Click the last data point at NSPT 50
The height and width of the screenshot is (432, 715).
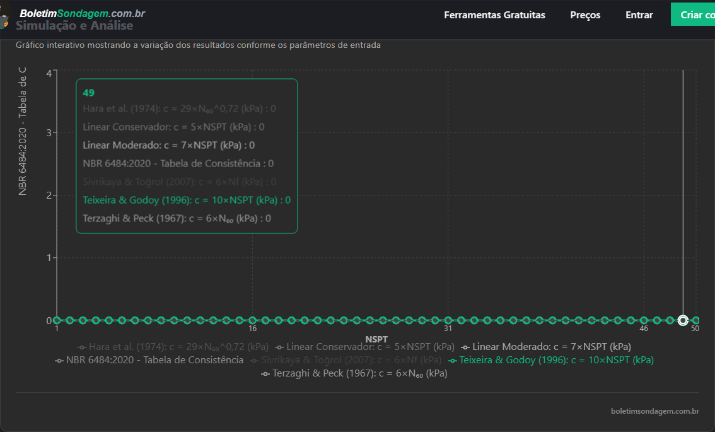pyautogui.click(x=696, y=320)
